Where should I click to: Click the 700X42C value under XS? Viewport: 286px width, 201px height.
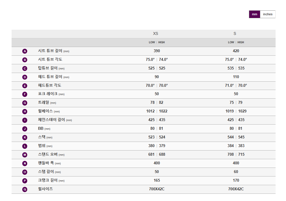157,189
